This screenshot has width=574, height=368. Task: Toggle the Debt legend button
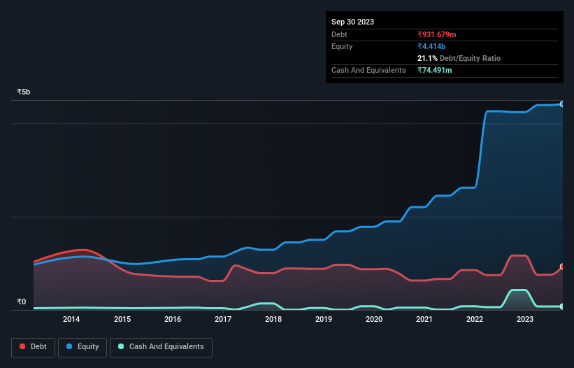point(34,347)
